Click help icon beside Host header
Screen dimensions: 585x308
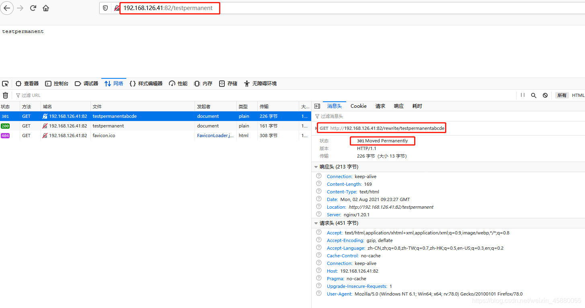tap(319, 271)
